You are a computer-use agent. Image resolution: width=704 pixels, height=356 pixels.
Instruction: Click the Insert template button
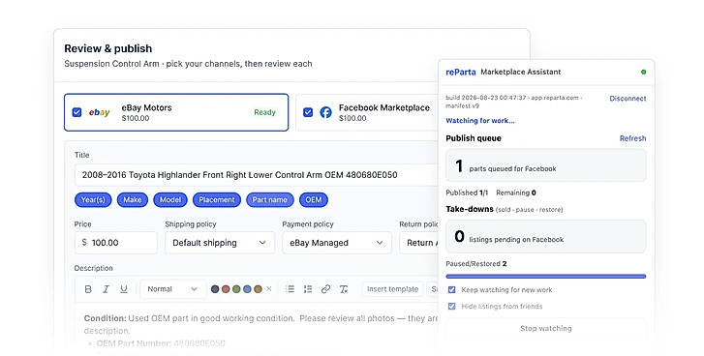[393, 289]
